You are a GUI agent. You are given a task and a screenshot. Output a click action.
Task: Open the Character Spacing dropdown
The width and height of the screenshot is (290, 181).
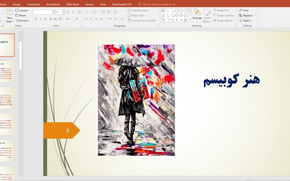tap(61, 19)
